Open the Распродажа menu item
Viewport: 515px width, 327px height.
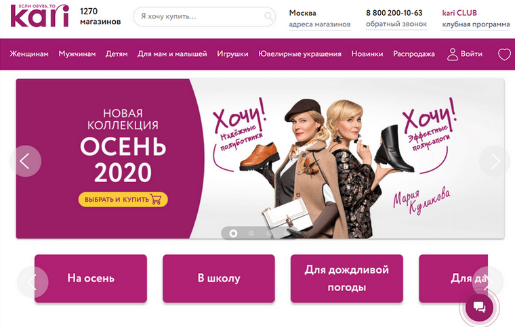click(x=414, y=53)
